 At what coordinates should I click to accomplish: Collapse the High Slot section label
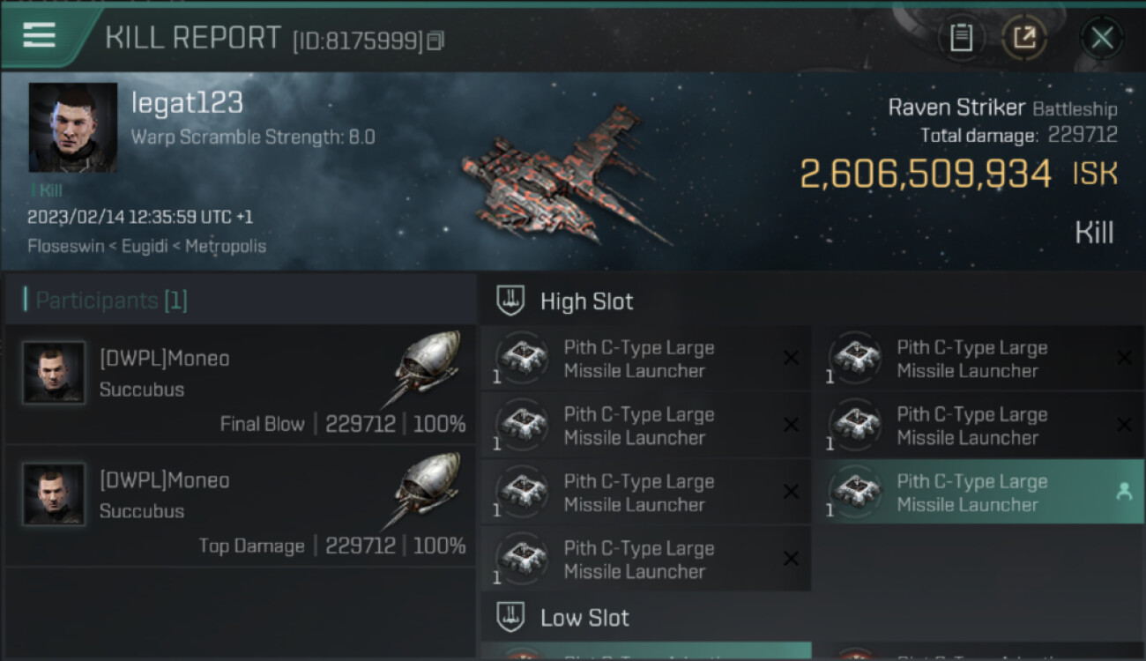click(x=586, y=301)
